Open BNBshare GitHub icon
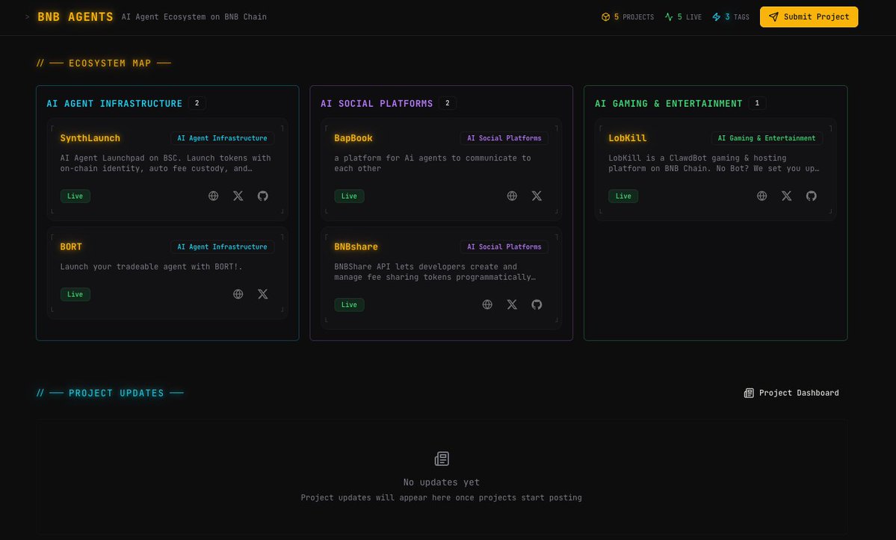This screenshot has width=896, height=540. tap(537, 304)
